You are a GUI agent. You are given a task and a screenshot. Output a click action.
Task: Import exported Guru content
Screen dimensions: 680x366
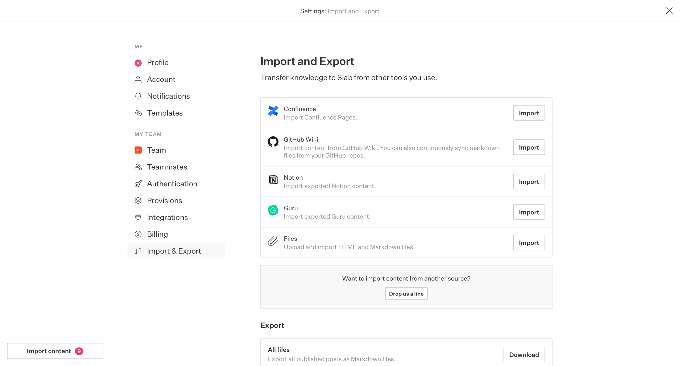529,212
